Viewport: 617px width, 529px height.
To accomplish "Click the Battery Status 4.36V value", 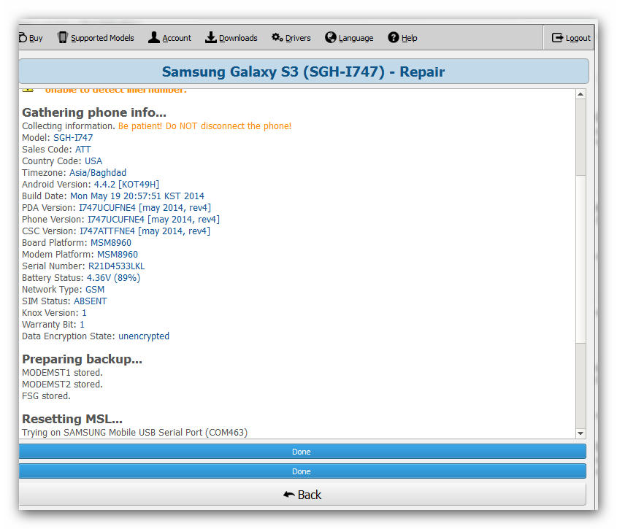I will [x=113, y=278].
